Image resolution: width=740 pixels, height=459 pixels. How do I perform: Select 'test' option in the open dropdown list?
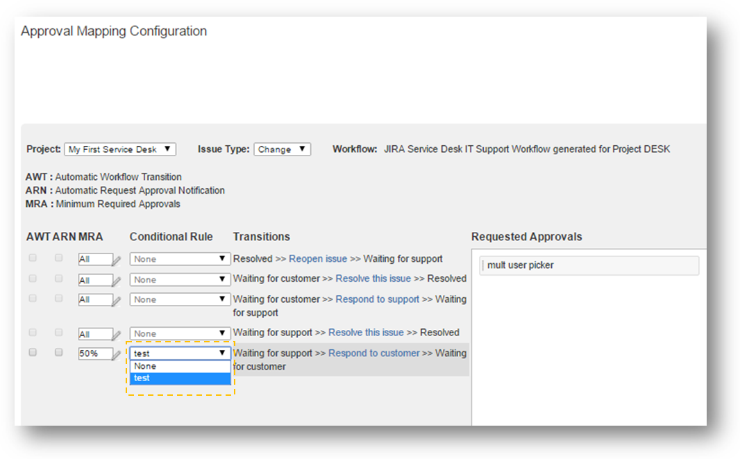(x=180, y=378)
